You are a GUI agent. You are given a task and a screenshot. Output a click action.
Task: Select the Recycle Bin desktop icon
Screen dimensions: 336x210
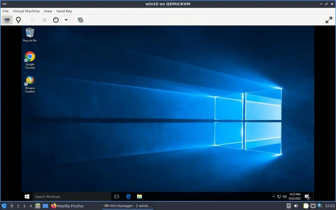pos(30,35)
